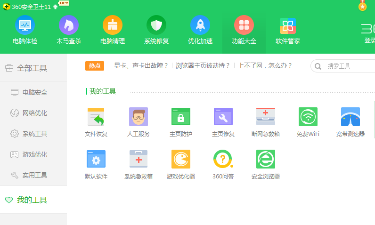Open the 主页防护 homepage protection tool
The height and width of the screenshot is (225, 375).
tap(181, 122)
